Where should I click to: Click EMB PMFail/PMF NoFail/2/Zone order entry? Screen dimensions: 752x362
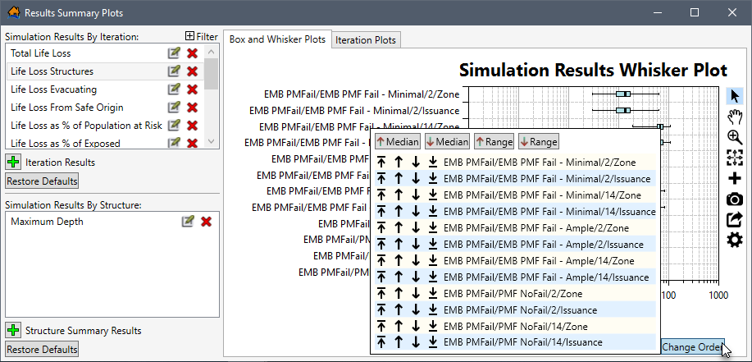[x=513, y=294]
